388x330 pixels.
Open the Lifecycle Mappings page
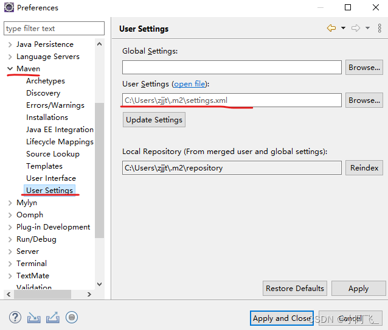point(60,142)
